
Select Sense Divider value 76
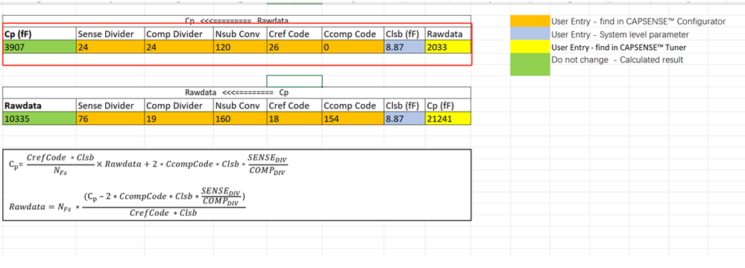(110, 118)
